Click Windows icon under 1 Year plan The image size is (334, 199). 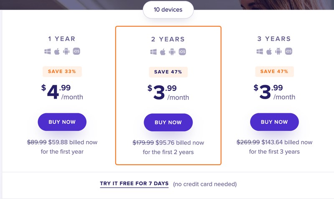point(48,51)
